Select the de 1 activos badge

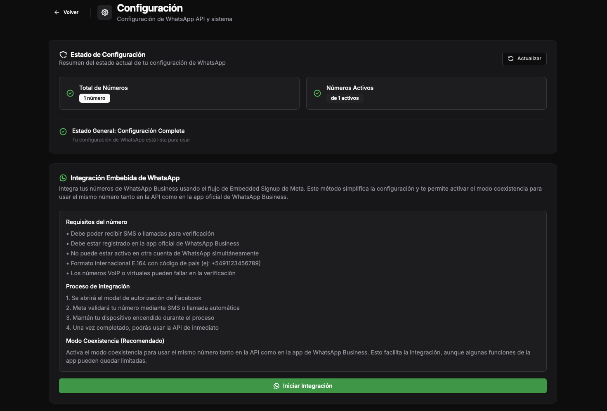(x=345, y=98)
